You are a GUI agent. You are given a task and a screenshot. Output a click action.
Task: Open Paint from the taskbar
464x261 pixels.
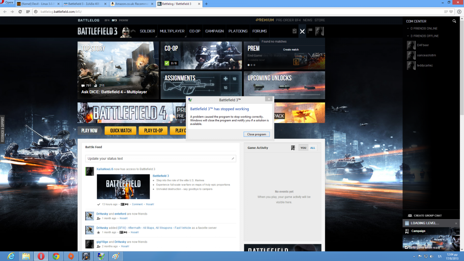tap(116, 256)
